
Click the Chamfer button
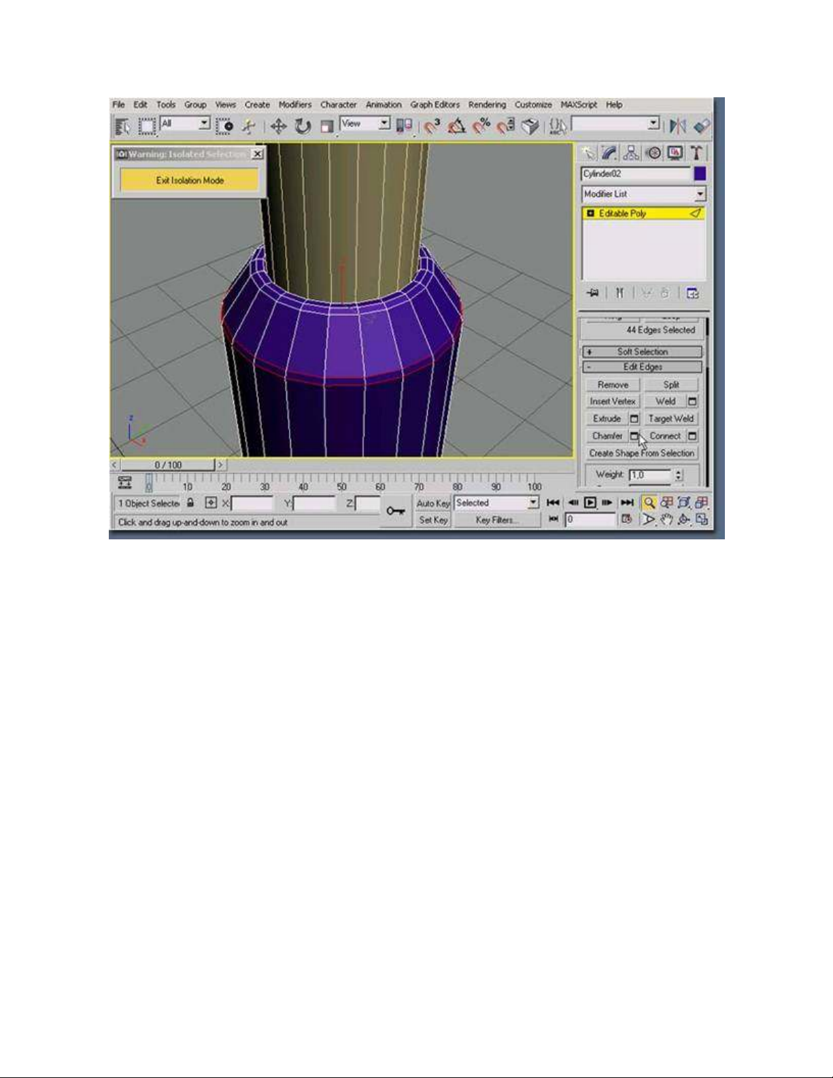pos(607,436)
